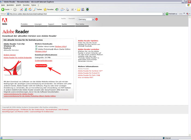Click the grey Forward arrow button
The image size is (191, 140).
[15, 9]
